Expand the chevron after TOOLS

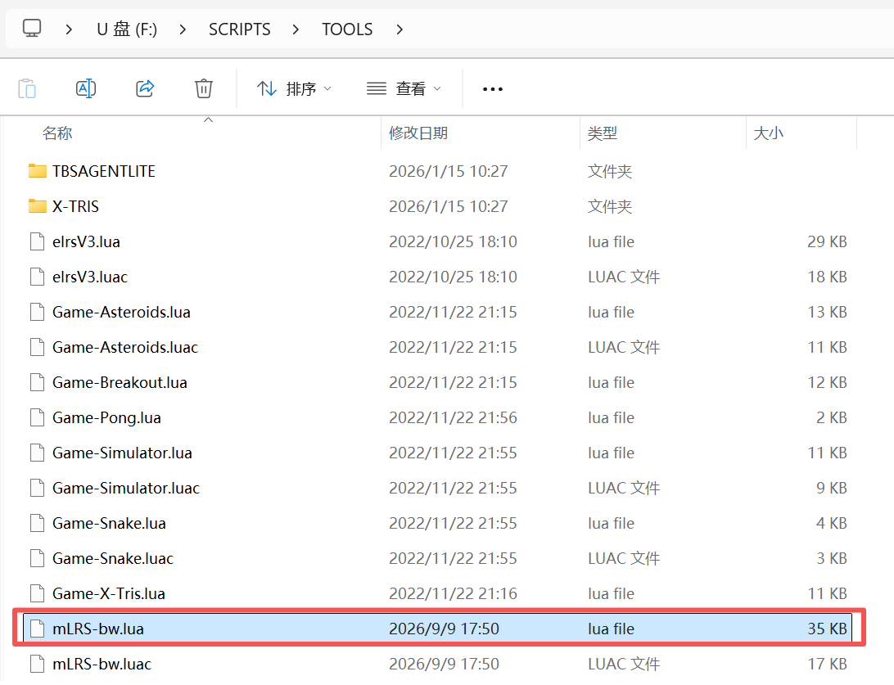400,29
